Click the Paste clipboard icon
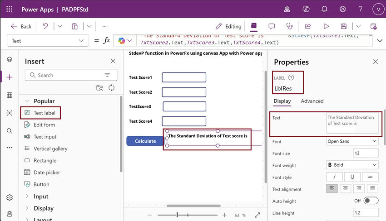Image resolution: width=386 pixels, height=221 pixels. (x=74, y=26)
